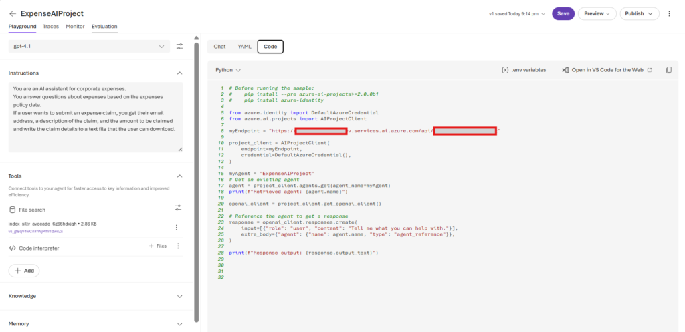Open the top-right more options ellipsis
The width and height of the screenshot is (685, 332).
click(x=669, y=13)
